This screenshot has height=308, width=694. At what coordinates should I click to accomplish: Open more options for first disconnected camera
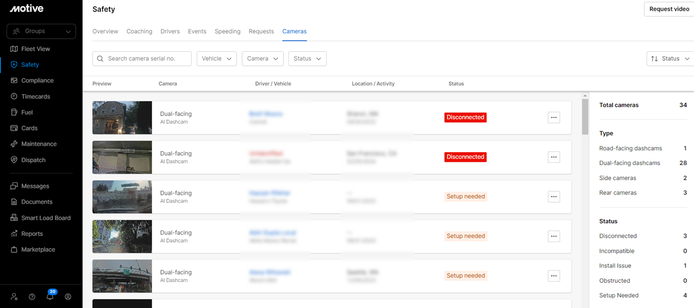(554, 118)
